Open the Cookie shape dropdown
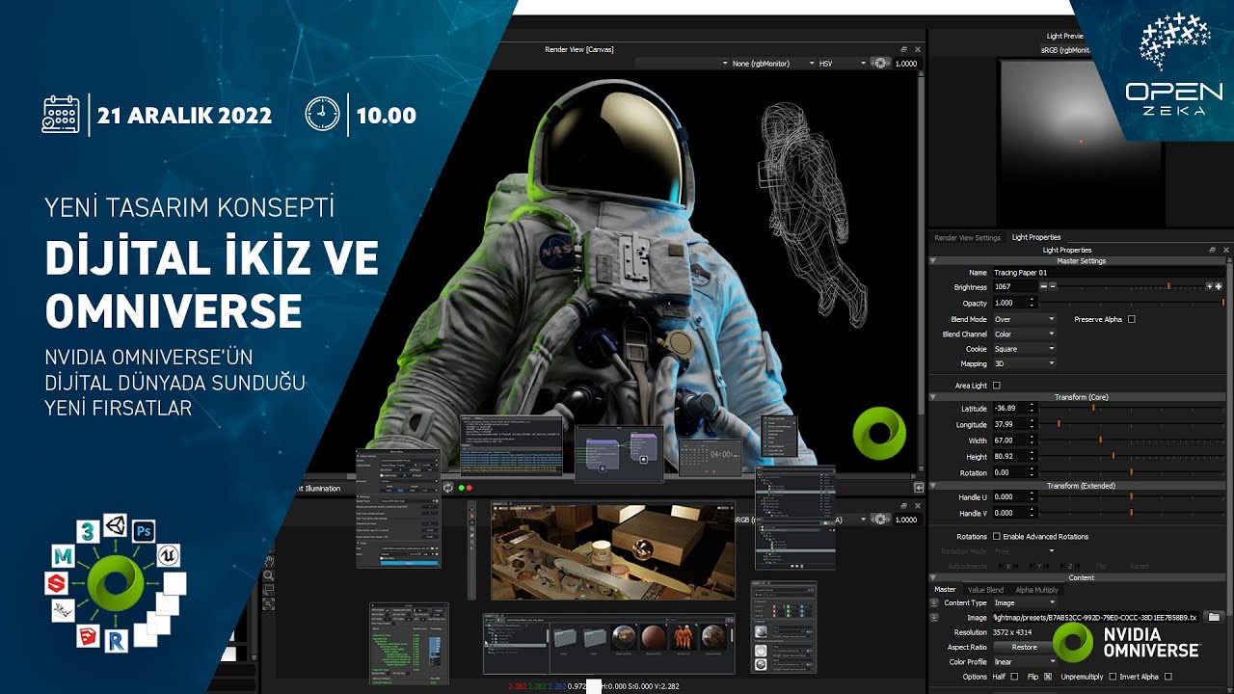Image resolution: width=1234 pixels, height=694 pixels. [1024, 349]
